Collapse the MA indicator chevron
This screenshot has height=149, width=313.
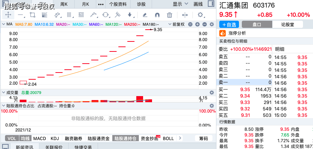(x=3, y=24)
